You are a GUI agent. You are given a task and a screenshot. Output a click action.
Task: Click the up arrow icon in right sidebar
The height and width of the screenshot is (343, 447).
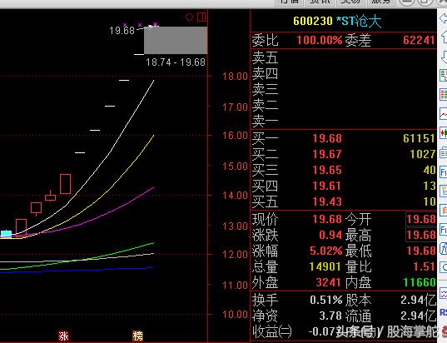444,37
